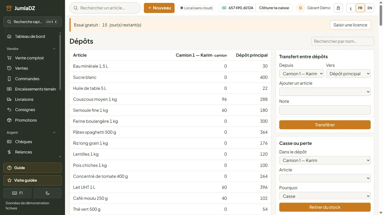Switch language to FR
Viewport: 383px width, 215px height.
point(360,8)
